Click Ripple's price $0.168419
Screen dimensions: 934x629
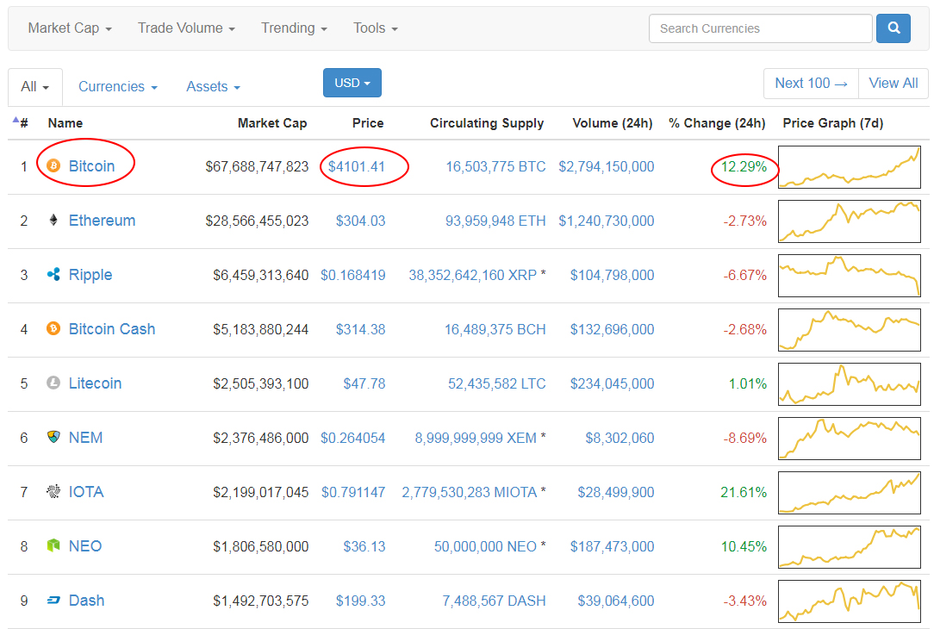click(352, 275)
